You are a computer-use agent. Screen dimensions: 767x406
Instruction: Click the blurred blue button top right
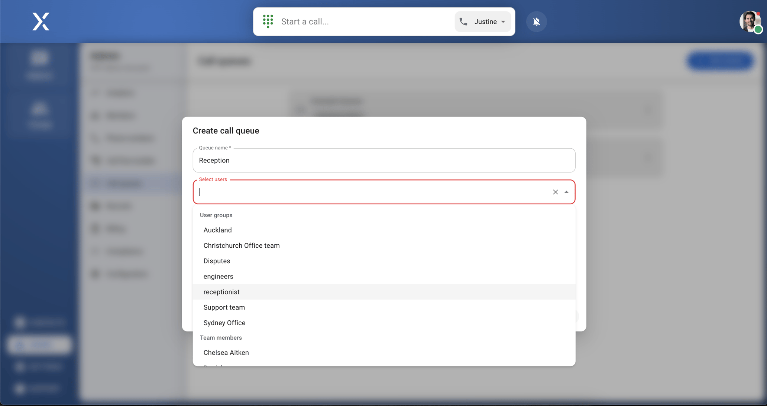click(720, 61)
